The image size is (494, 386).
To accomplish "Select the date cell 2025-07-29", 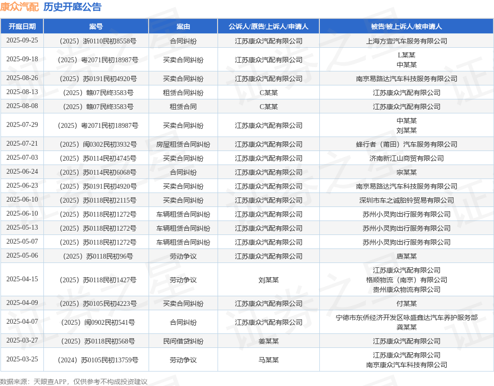I will tap(22, 125).
